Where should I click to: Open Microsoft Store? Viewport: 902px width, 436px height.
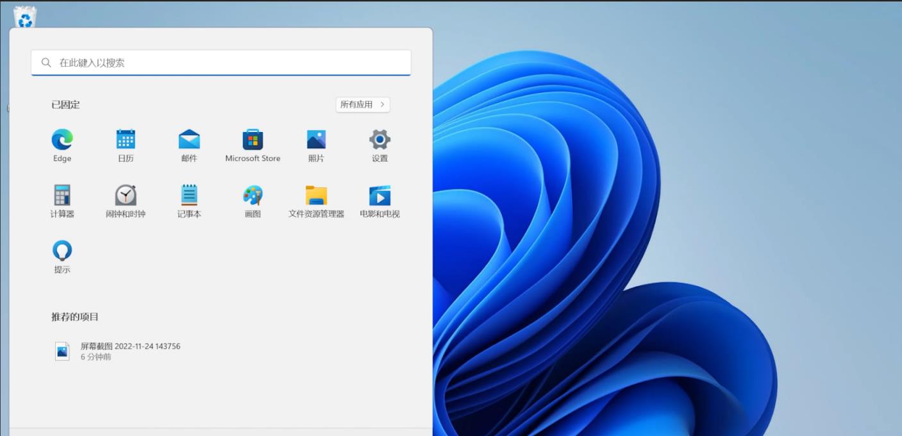[x=253, y=140]
